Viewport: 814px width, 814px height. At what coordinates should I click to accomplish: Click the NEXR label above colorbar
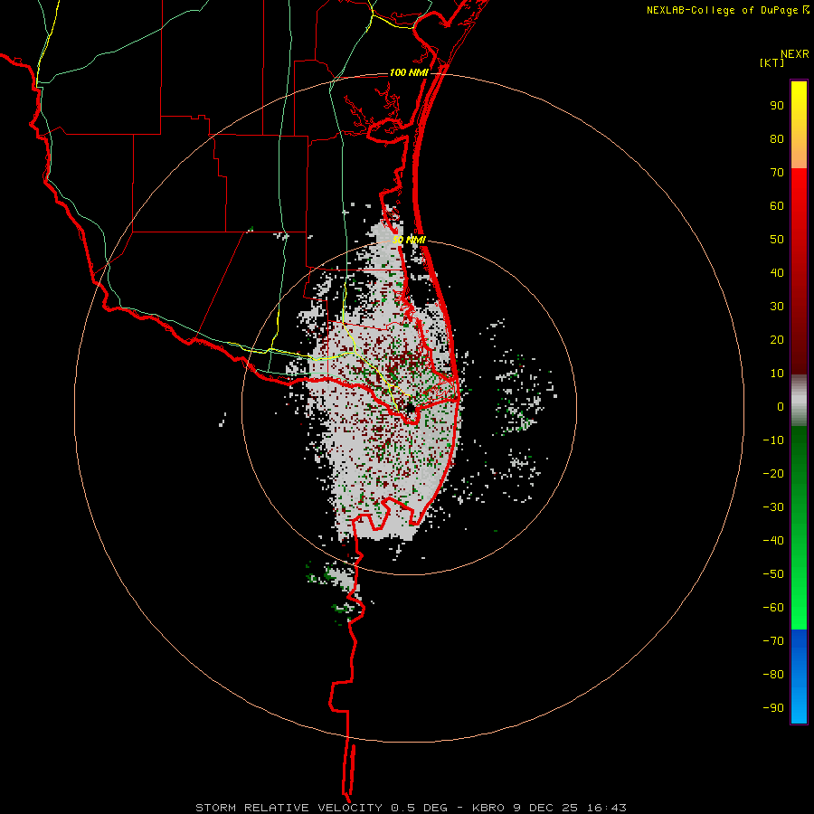[x=795, y=54]
